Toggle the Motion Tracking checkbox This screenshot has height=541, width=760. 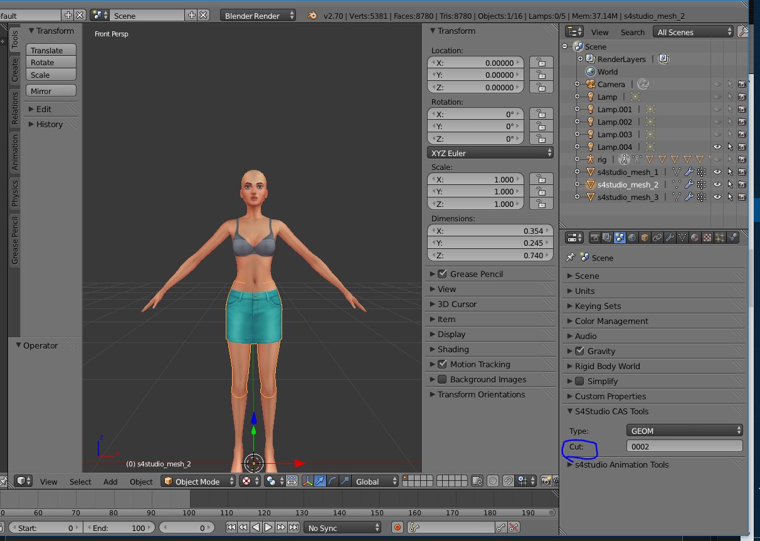click(442, 364)
